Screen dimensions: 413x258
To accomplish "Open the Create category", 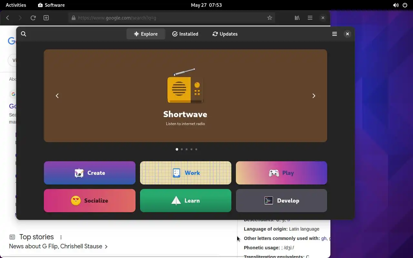I will 90,173.
